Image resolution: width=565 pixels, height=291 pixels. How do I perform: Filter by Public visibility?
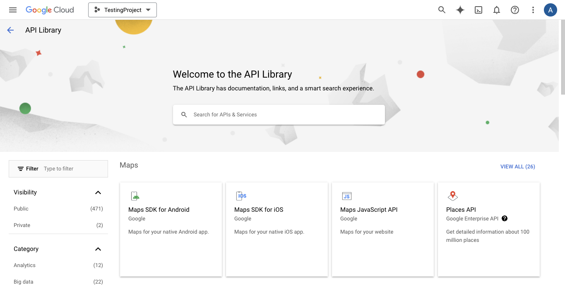click(x=21, y=209)
